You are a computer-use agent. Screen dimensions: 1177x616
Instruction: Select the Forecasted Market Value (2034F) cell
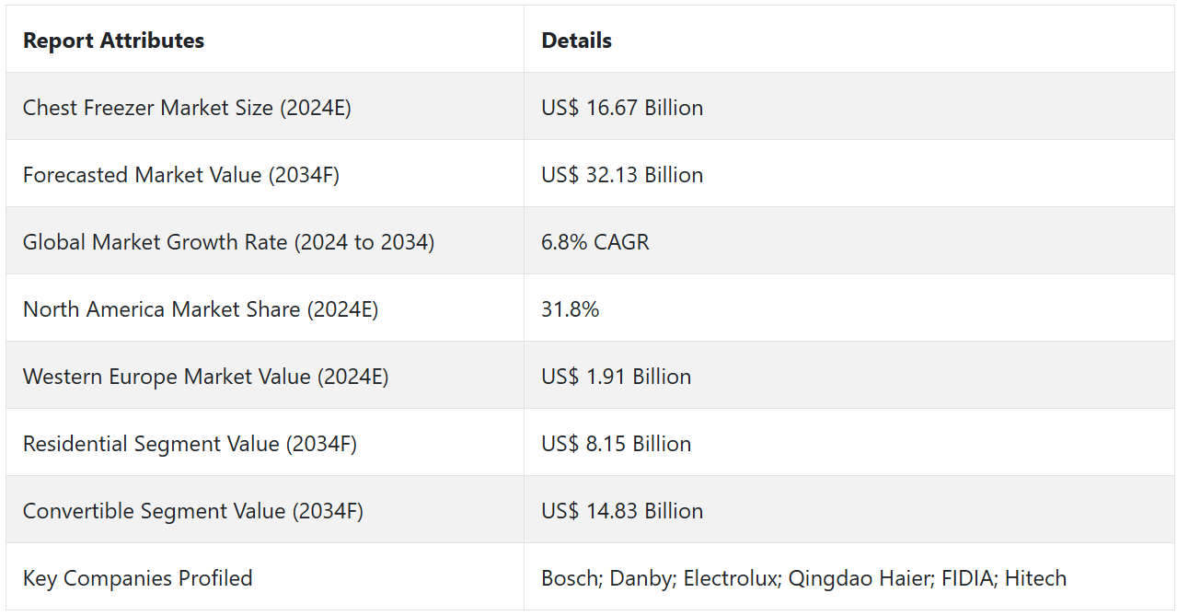point(181,175)
